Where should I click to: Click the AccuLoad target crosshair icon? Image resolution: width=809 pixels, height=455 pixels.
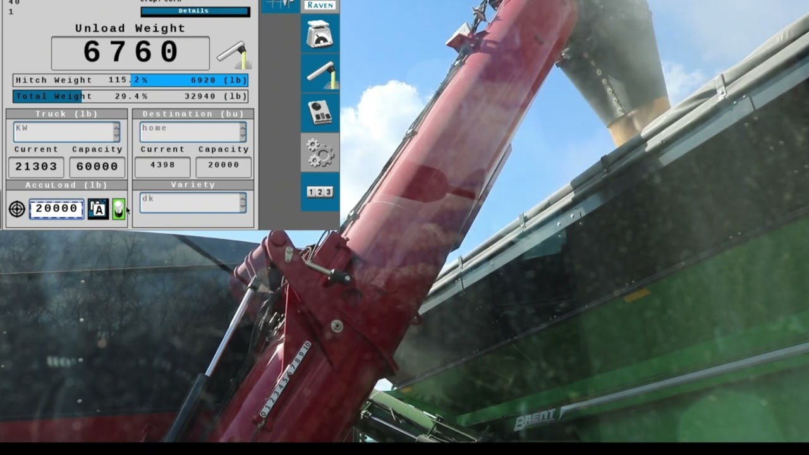17,209
